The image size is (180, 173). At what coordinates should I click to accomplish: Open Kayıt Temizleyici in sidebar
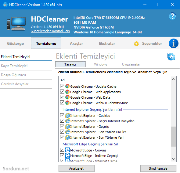point(26,66)
